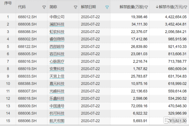The width and height of the screenshot is (189, 126).
Task: Open stock link 睿创微纳
Action: [x=57, y=39]
